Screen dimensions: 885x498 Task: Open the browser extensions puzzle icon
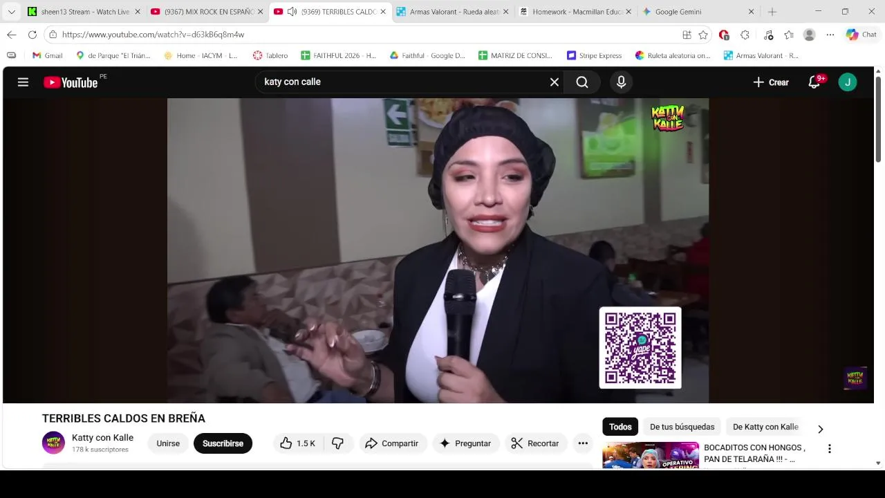coord(745,35)
